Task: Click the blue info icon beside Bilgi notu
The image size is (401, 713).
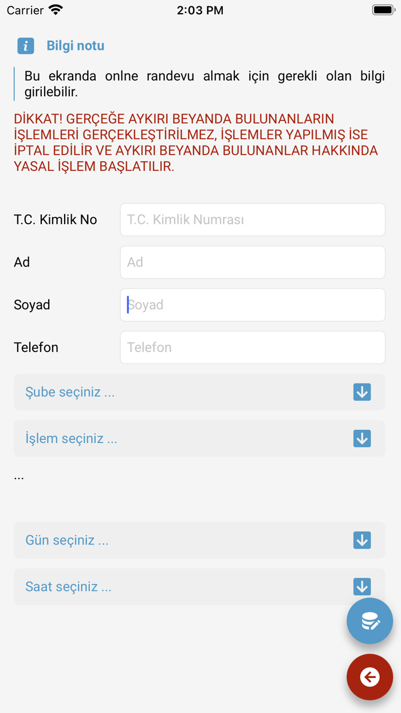Action: click(25, 46)
